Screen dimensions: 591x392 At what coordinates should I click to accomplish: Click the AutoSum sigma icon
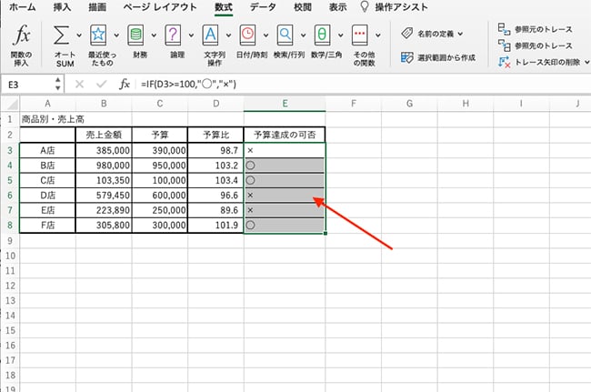coord(62,35)
